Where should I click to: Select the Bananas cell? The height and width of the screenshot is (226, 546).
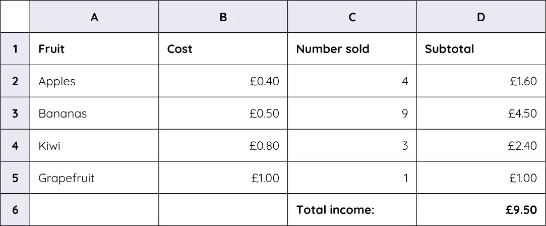[x=94, y=113]
